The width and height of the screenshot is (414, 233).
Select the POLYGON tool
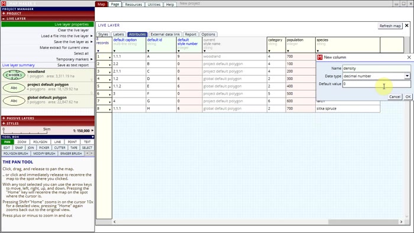coord(40,142)
